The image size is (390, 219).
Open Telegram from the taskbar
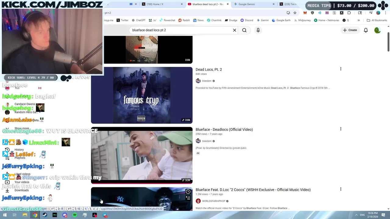click(x=105, y=215)
